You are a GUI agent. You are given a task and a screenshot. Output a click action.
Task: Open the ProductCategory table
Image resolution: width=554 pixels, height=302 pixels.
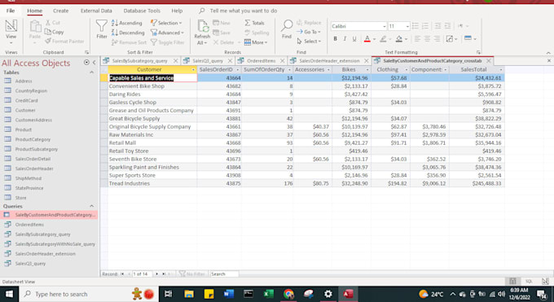point(33,139)
